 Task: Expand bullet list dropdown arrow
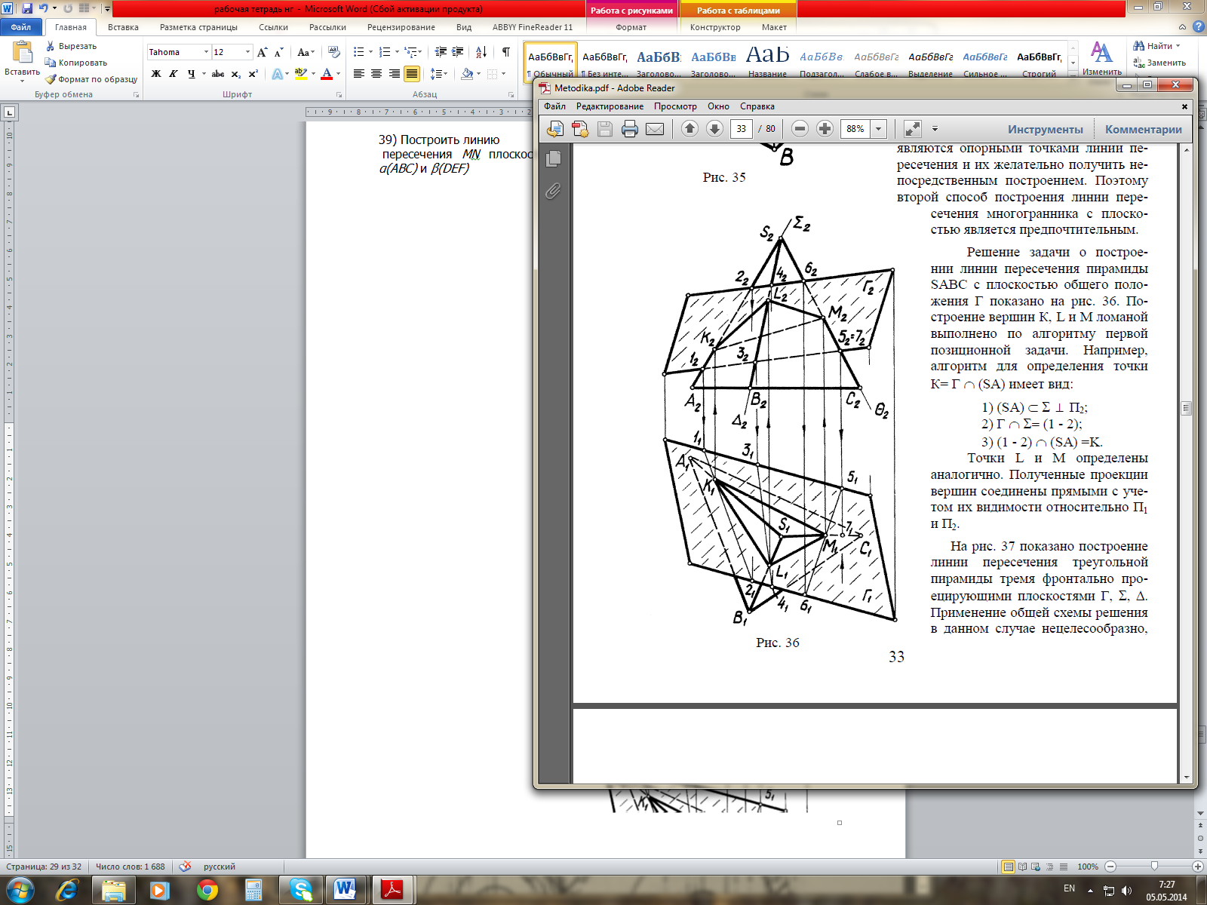pos(370,52)
